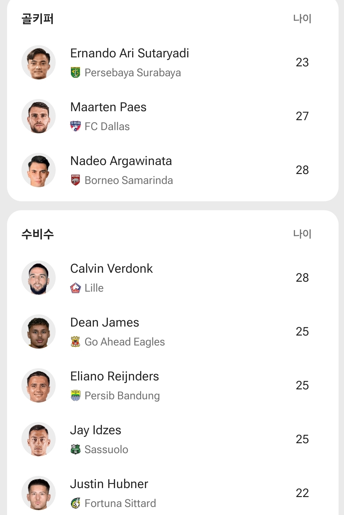Sort goalkeepers by the 나이 column header

302,19
